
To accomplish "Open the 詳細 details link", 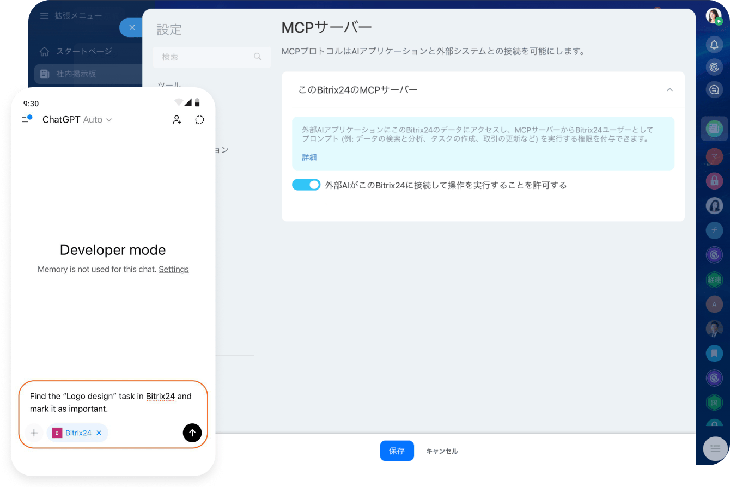I will pyautogui.click(x=309, y=157).
